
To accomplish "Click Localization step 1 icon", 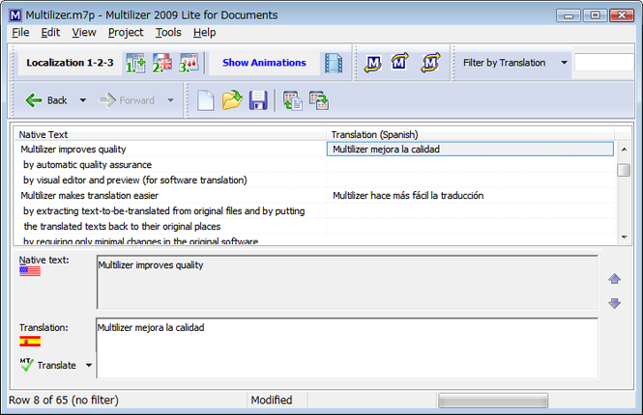I will [135, 63].
